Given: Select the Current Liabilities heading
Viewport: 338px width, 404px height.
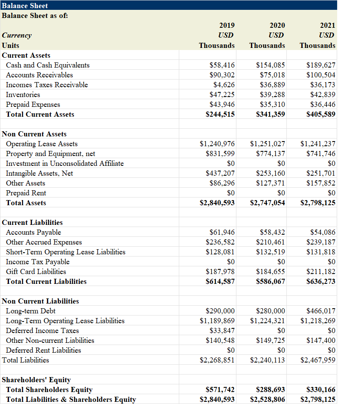Looking at the screenshot, I should (x=32, y=222).
